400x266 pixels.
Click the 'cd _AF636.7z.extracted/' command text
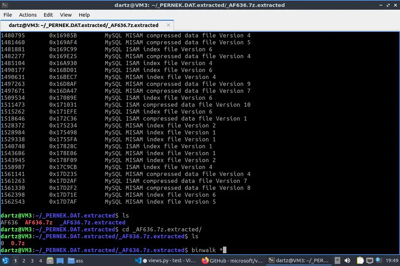pyautogui.click(x=162, y=229)
